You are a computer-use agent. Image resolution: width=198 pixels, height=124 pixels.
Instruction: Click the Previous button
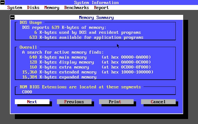(x=74, y=102)
